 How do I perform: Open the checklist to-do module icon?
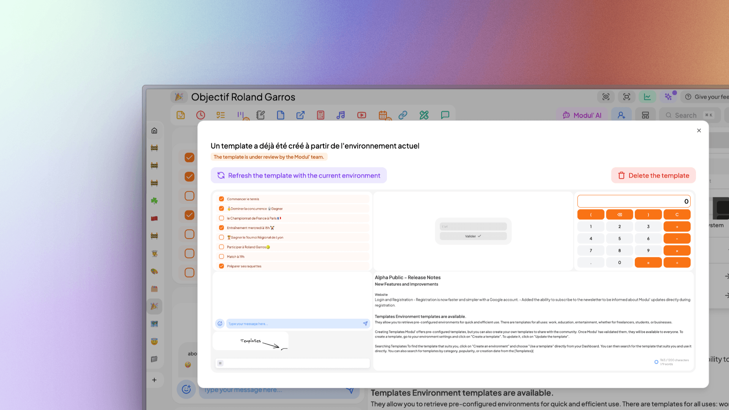tap(221, 115)
